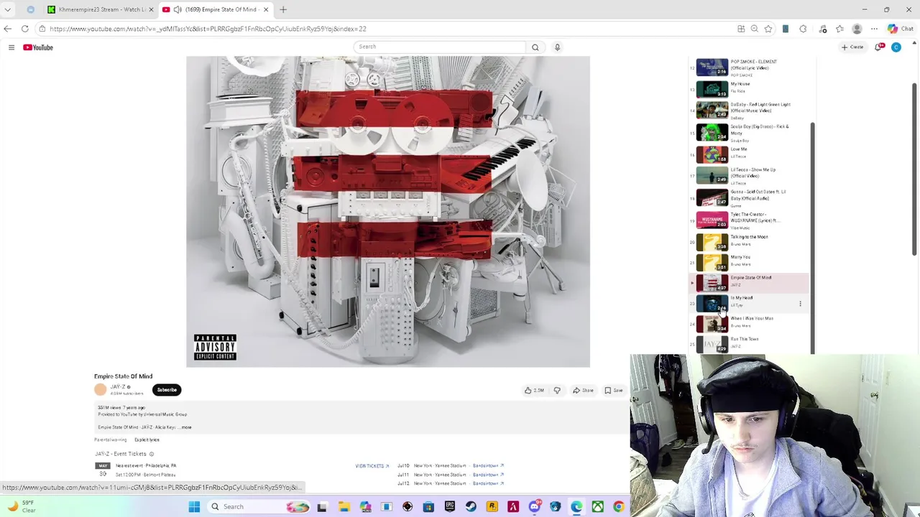Screen dimensions: 920x517
Task: Click the video album art player
Action: point(388,212)
